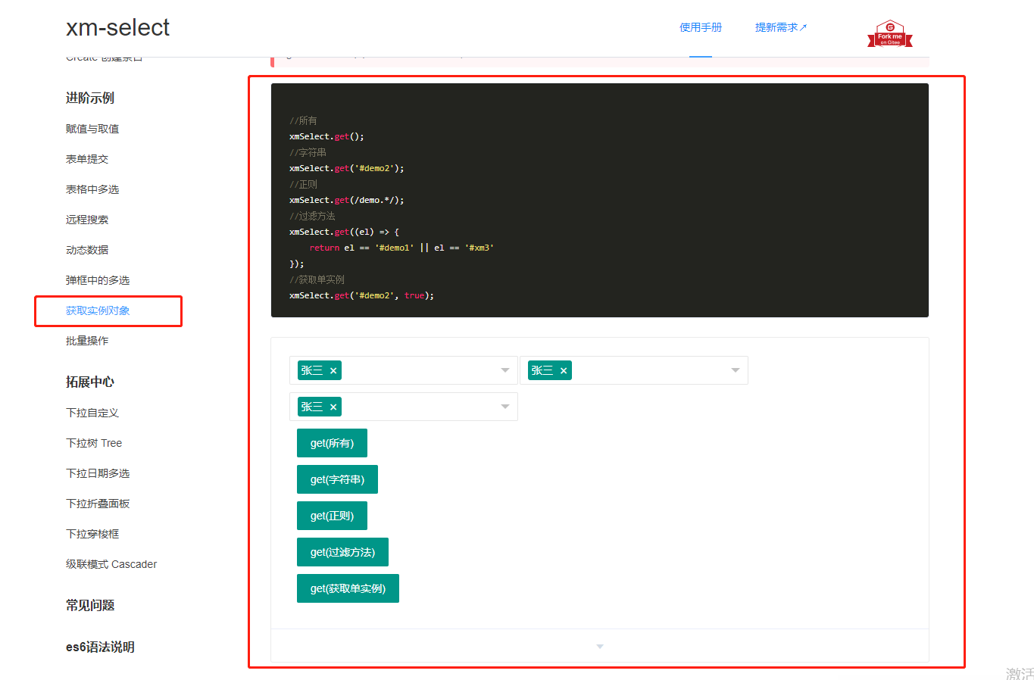
Task: Click code comment //过滤方法
Action: tap(312, 216)
